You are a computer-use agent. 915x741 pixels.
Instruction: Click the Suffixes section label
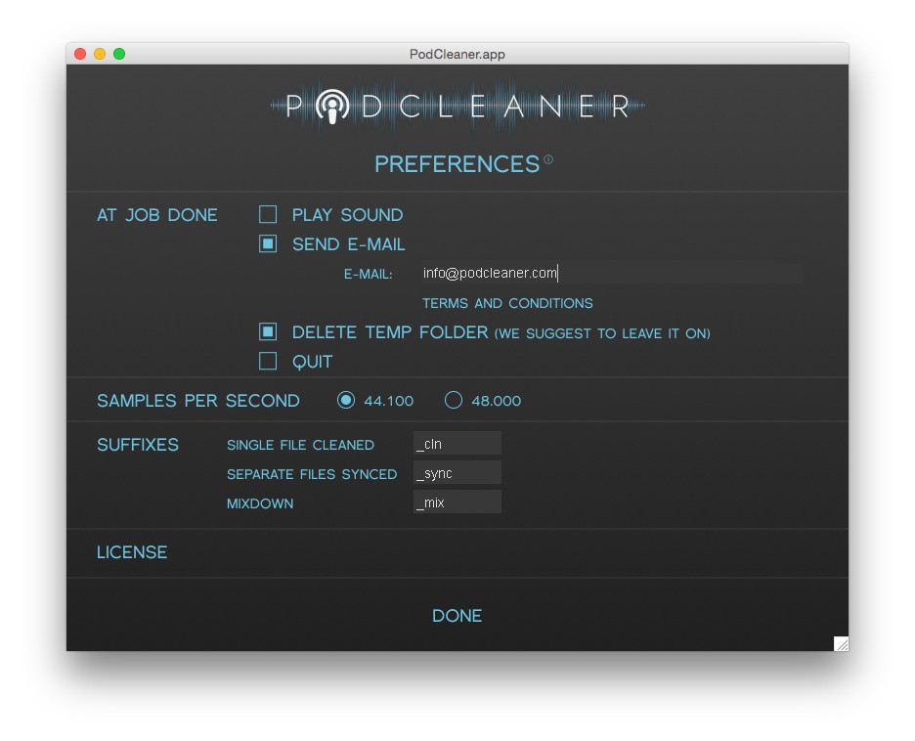pyautogui.click(x=138, y=445)
